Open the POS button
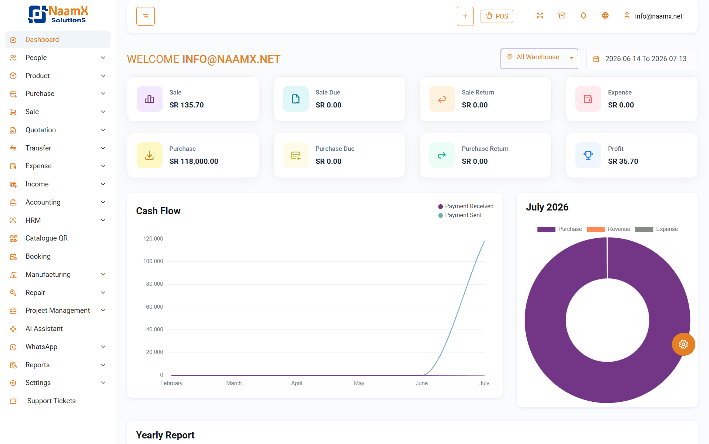709x444 pixels. [497, 16]
